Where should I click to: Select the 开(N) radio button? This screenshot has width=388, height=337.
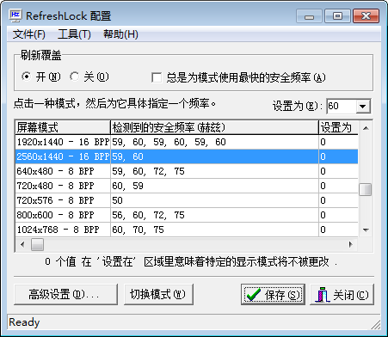[26, 77]
